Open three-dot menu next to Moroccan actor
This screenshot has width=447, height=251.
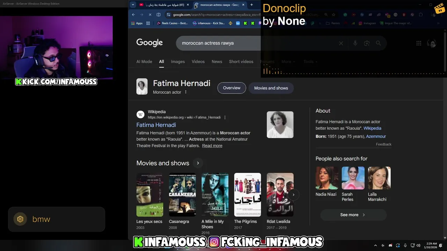tap(186, 92)
